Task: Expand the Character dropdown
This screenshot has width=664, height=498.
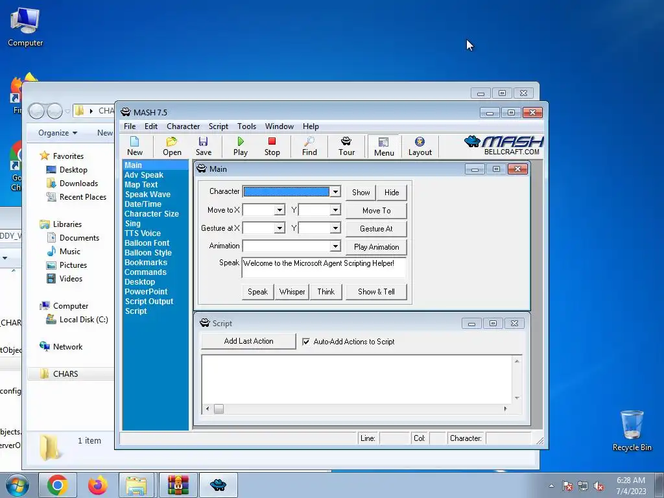Action: (335, 192)
